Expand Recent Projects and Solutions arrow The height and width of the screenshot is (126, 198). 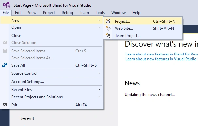tap(99, 97)
